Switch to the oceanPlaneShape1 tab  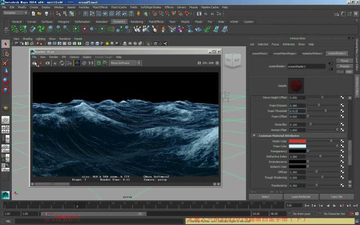tap(285, 54)
